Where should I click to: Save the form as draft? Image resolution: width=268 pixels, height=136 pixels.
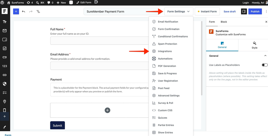230,12
